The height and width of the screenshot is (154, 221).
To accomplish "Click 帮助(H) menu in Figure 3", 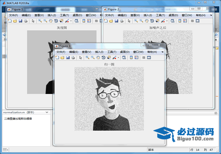I will tap(152, 52).
